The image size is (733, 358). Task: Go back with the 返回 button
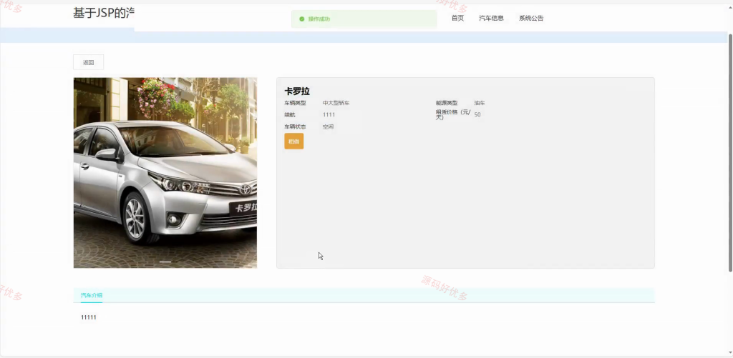pyautogui.click(x=88, y=62)
